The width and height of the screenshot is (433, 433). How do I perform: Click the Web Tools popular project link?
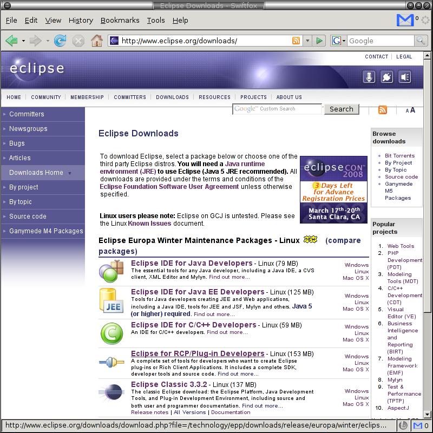[401, 246]
